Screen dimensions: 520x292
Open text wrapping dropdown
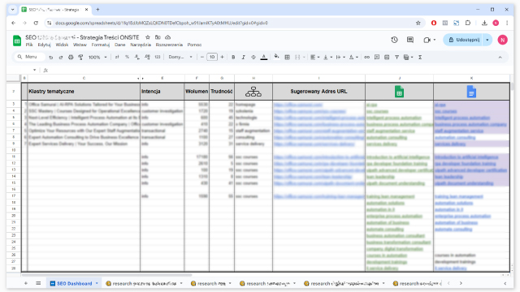click(340, 57)
